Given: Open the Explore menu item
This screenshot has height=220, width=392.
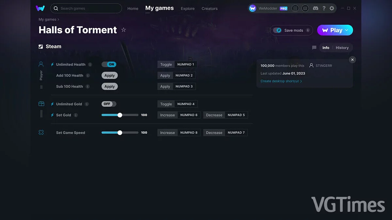Looking at the screenshot, I should pyautogui.click(x=188, y=8).
